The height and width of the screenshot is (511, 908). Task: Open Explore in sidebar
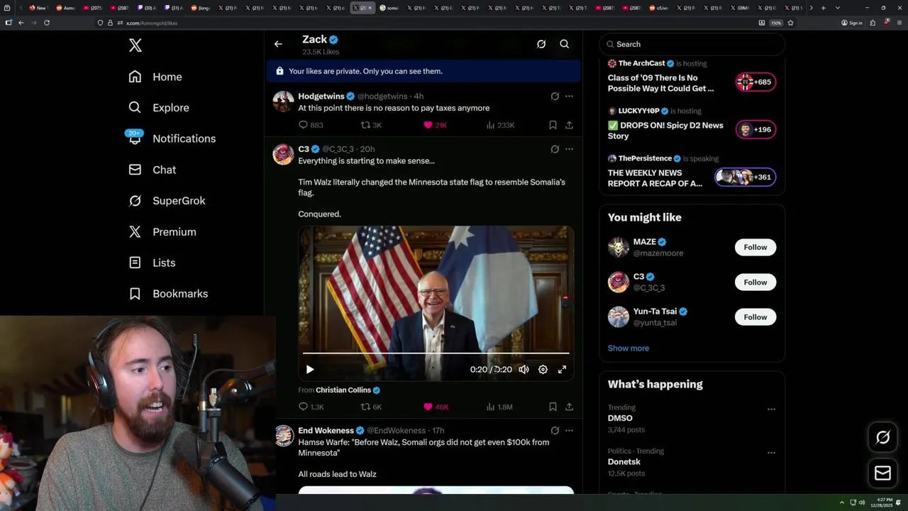click(159, 108)
